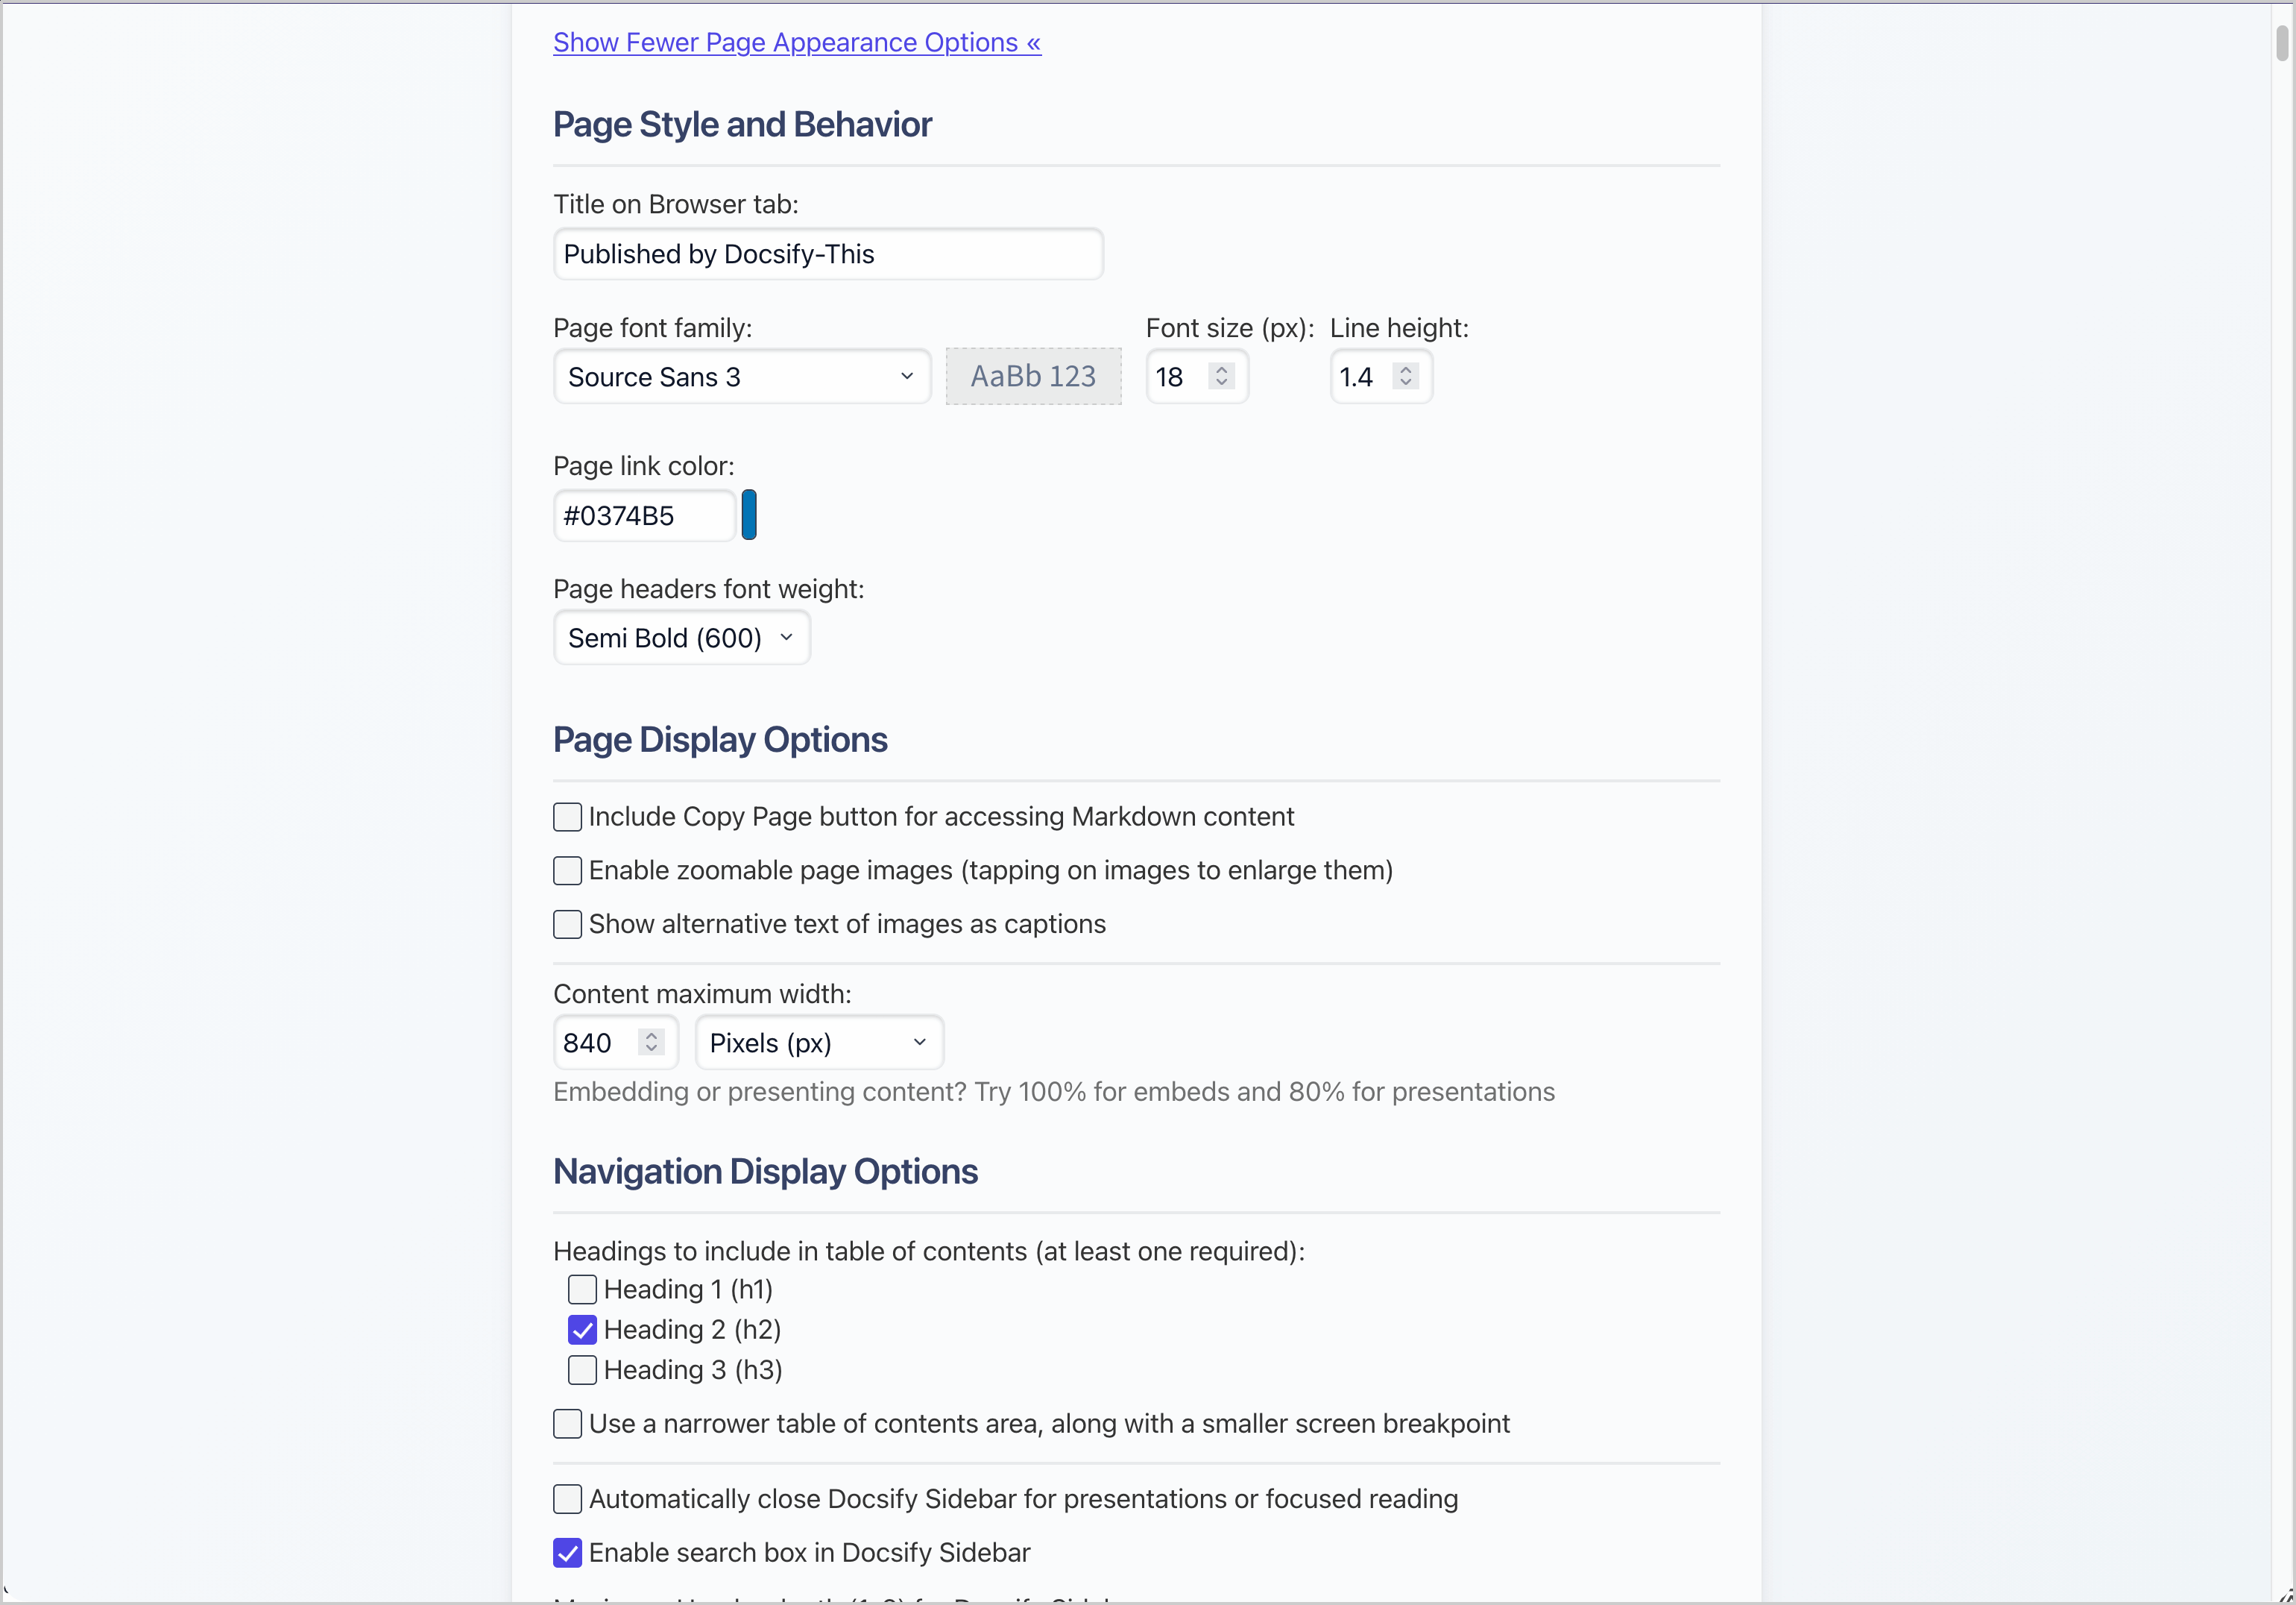Image resolution: width=2296 pixels, height=1605 pixels.
Task: Open the Page headers font weight dropdown
Action: [x=681, y=638]
